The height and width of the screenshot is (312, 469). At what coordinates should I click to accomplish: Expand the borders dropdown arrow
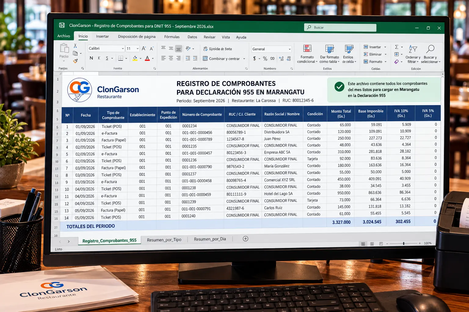[x=126, y=58]
